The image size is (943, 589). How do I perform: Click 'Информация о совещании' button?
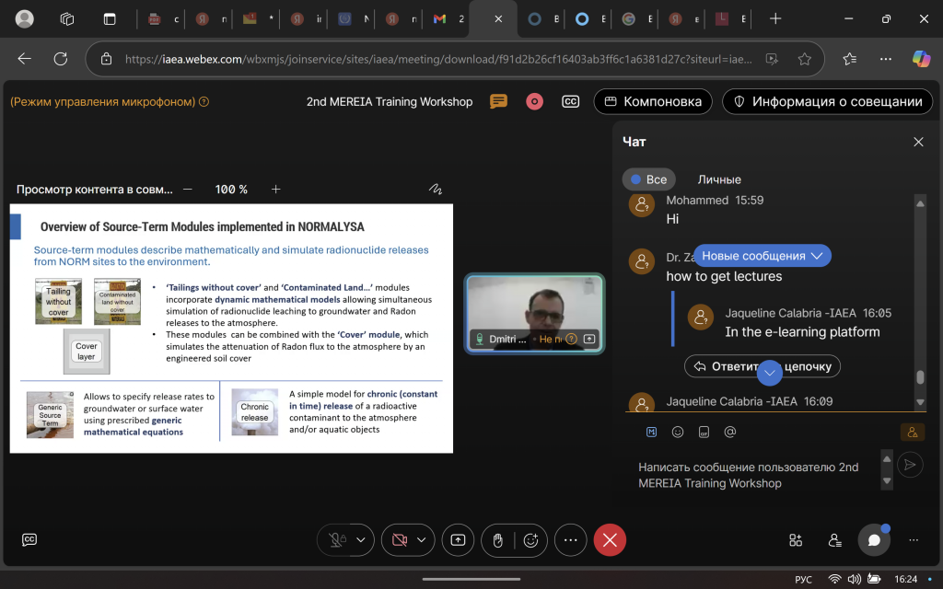pos(827,101)
